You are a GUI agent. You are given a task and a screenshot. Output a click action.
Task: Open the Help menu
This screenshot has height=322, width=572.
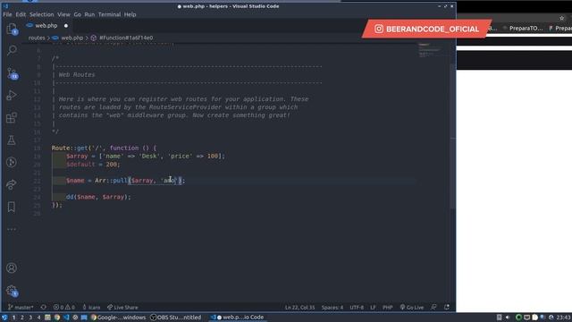[130, 14]
